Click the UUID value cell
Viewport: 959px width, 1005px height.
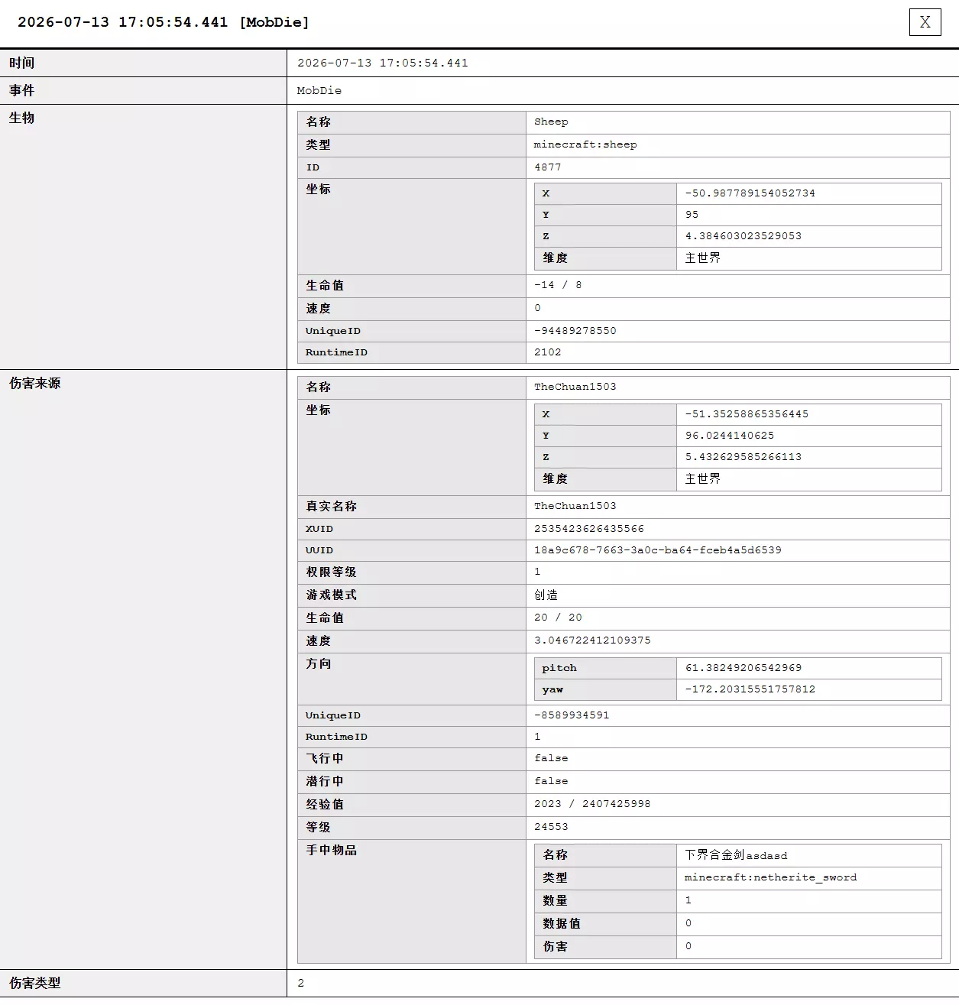click(x=738, y=550)
